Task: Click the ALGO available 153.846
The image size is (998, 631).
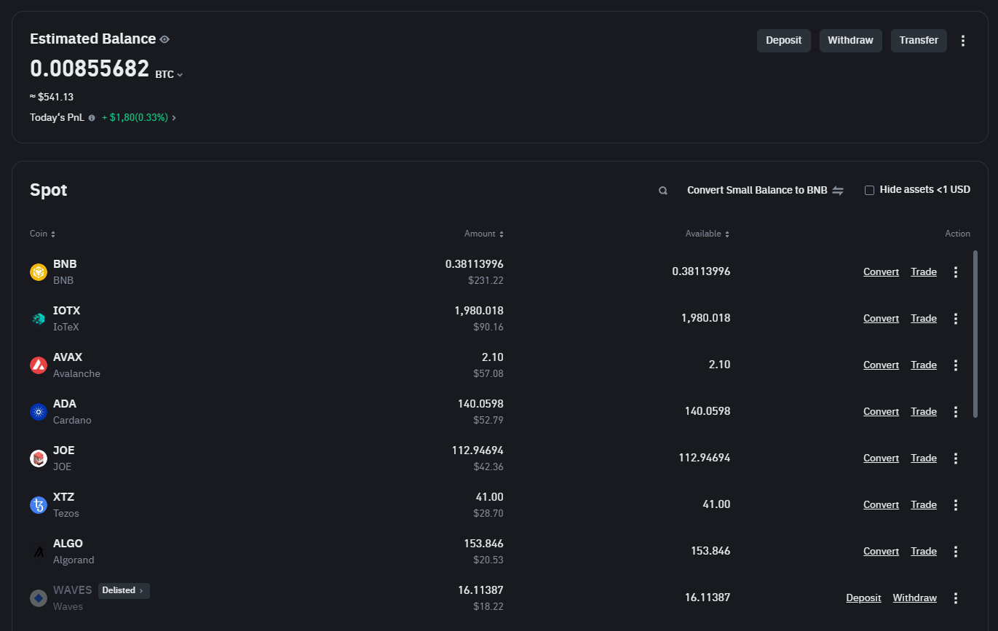Action: pyautogui.click(x=710, y=551)
